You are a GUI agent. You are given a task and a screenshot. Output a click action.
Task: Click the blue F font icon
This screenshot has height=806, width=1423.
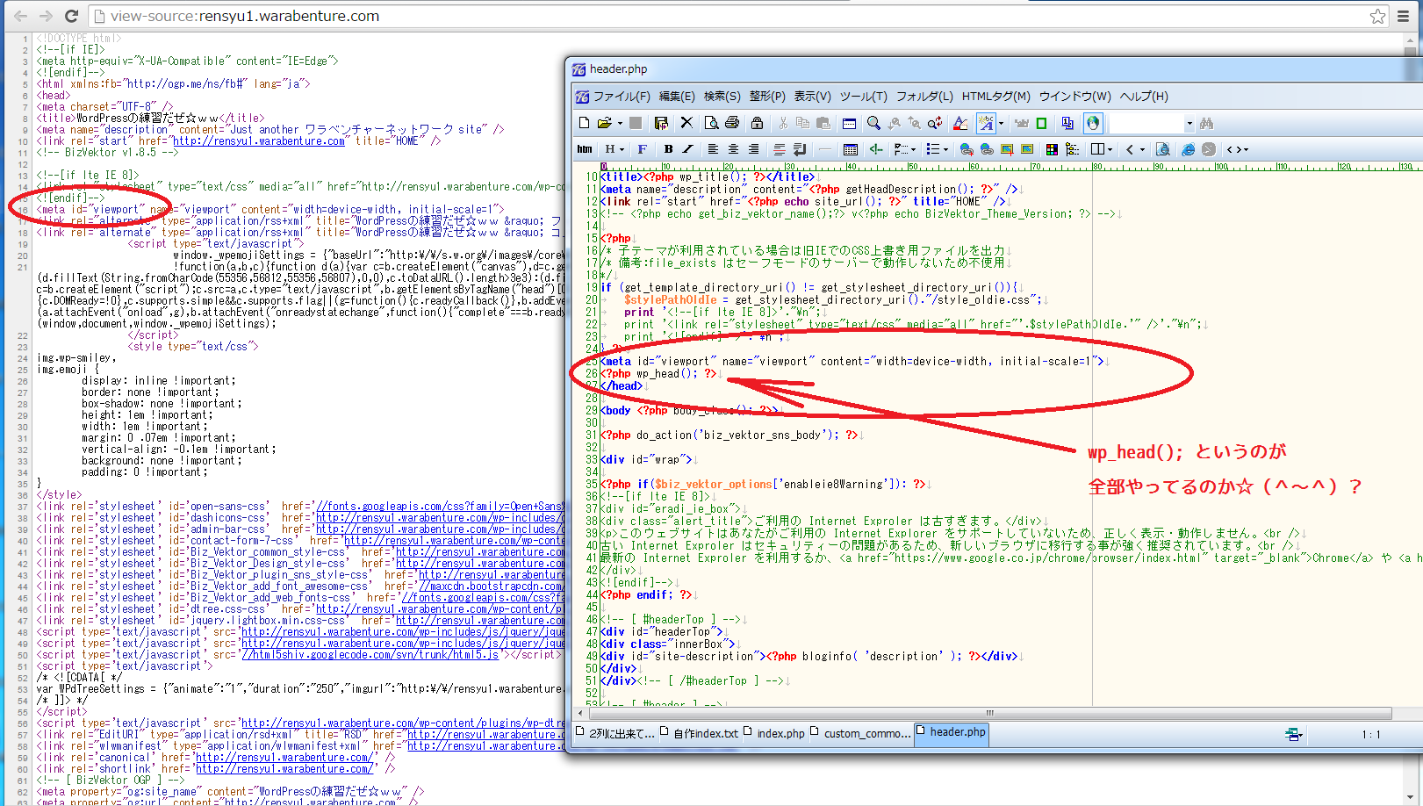coord(642,149)
